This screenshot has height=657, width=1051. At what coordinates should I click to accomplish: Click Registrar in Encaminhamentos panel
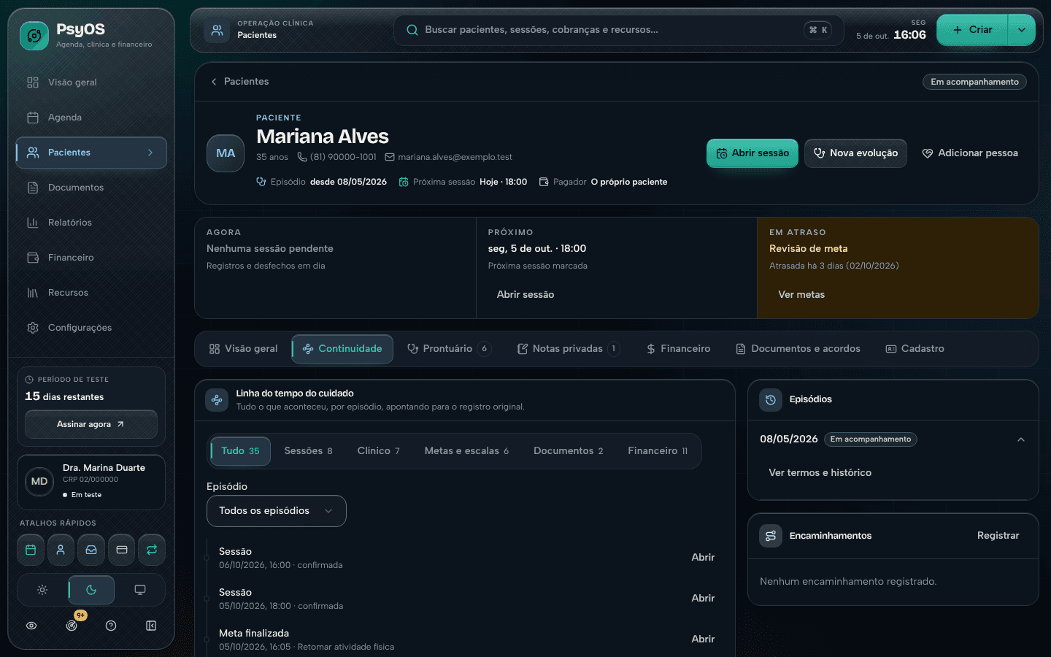click(998, 536)
